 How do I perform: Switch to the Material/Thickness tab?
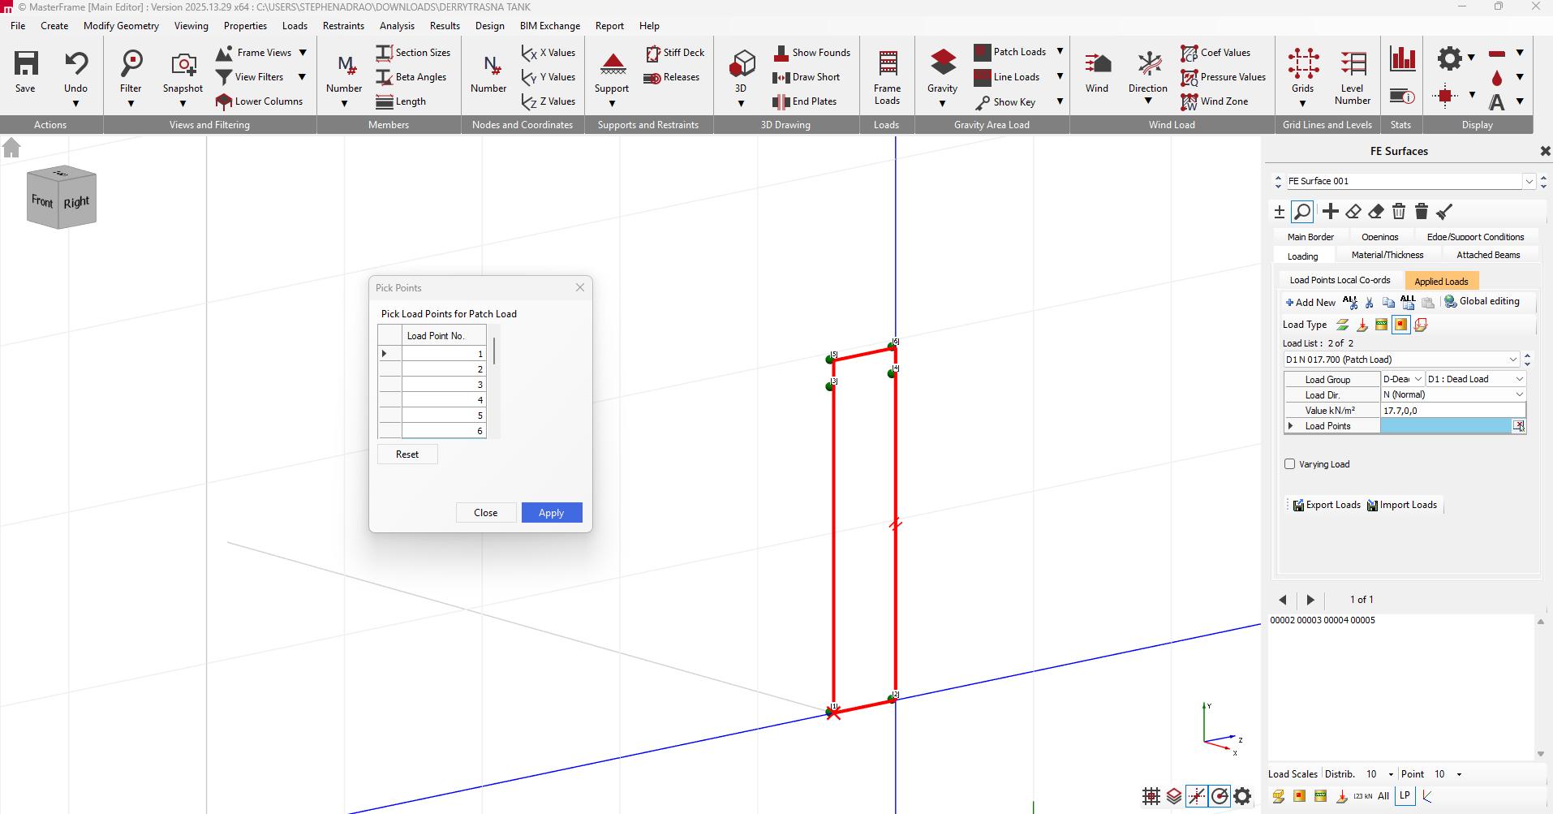pyautogui.click(x=1387, y=255)
